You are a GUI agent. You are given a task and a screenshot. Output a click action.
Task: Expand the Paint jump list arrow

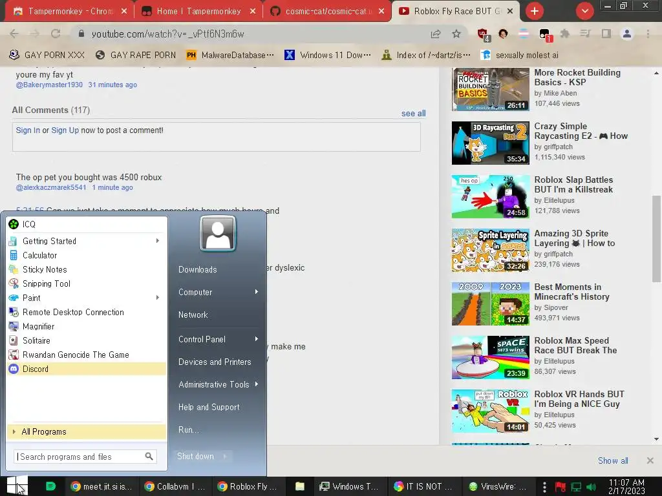coord(158,298)
